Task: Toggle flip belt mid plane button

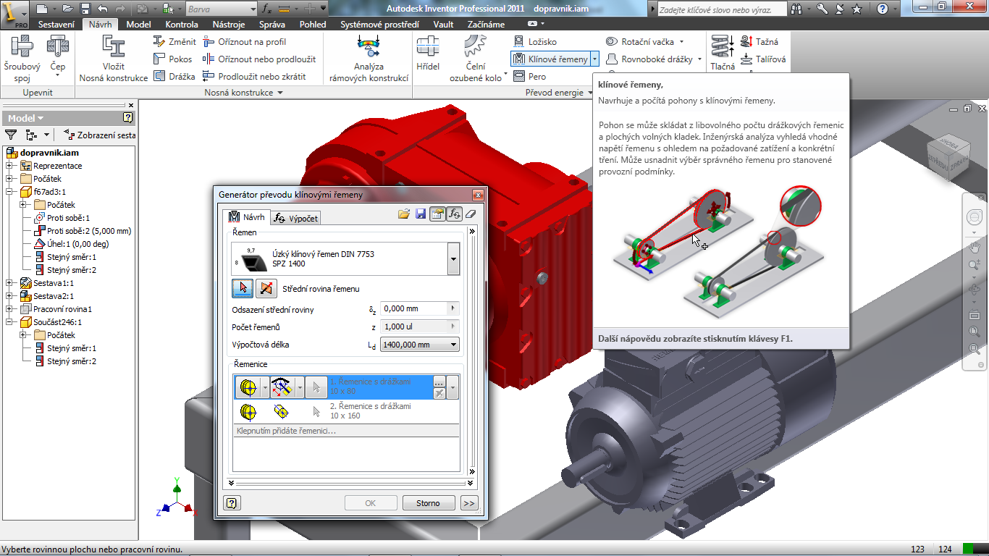Action: tap(266, 288)
